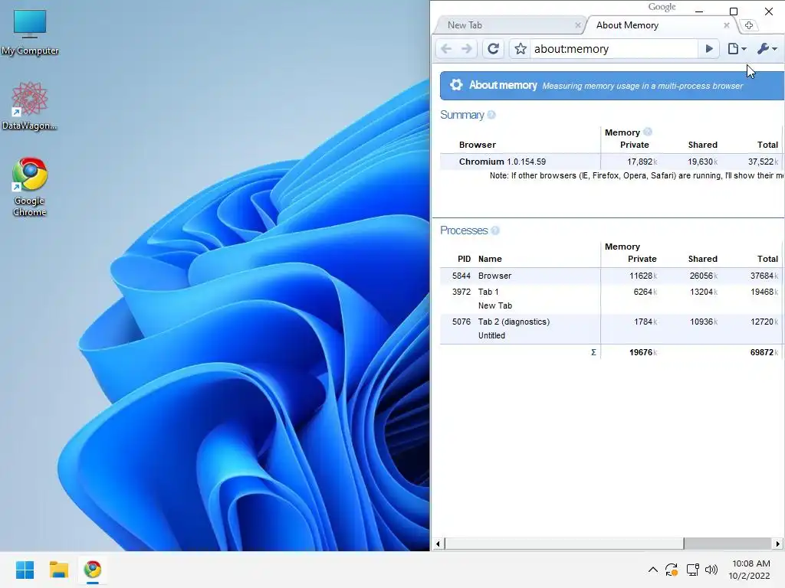Click the sum total 69872k value
785x588 pixels.
(x=764, y=352)
